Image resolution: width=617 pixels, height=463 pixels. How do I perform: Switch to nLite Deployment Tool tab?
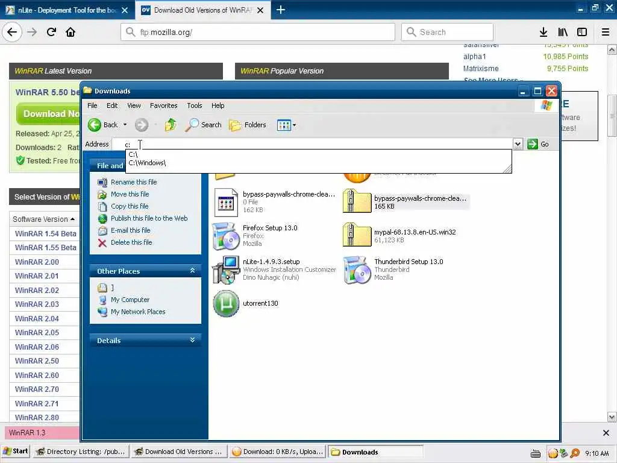pos(67,10)
